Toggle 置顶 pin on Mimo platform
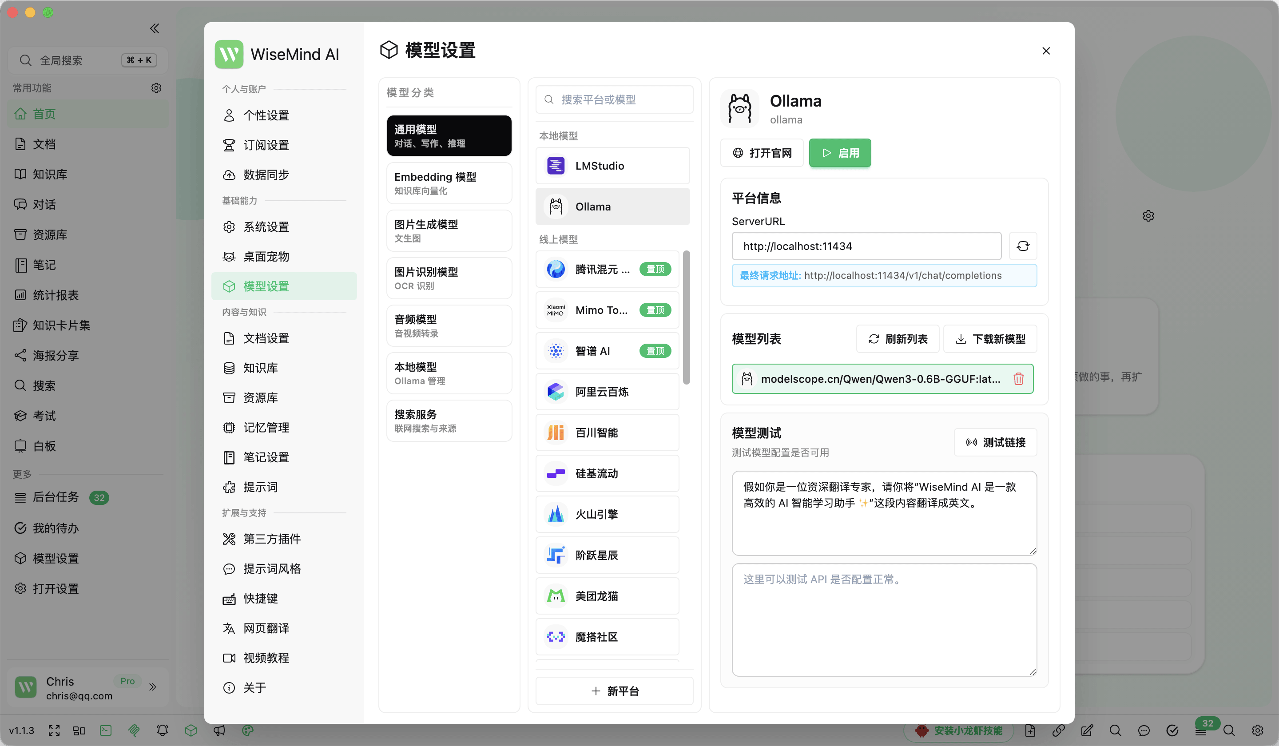This screenshot has width=1279, height=746. [655, 310]
